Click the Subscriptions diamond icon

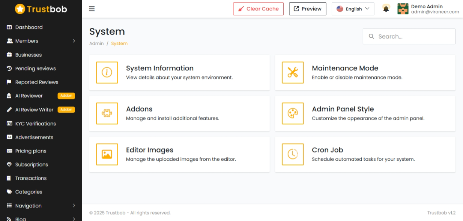coord(9,164)
